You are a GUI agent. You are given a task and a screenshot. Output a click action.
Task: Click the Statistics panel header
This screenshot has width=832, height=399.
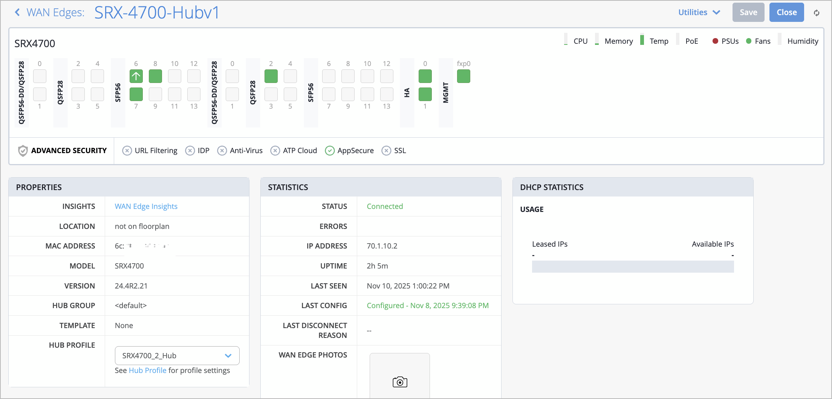point(381,187)
